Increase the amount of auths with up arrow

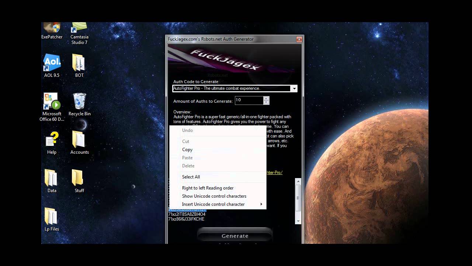pyautogui.click(x=266, y=98)
